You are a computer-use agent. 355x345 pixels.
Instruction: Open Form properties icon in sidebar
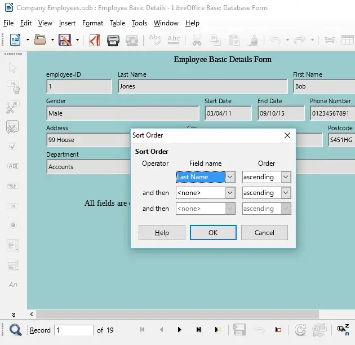click(12, 127)
